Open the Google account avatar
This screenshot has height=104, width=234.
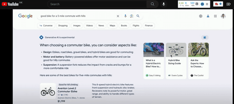pyautogui.click(x=223, y=16)
